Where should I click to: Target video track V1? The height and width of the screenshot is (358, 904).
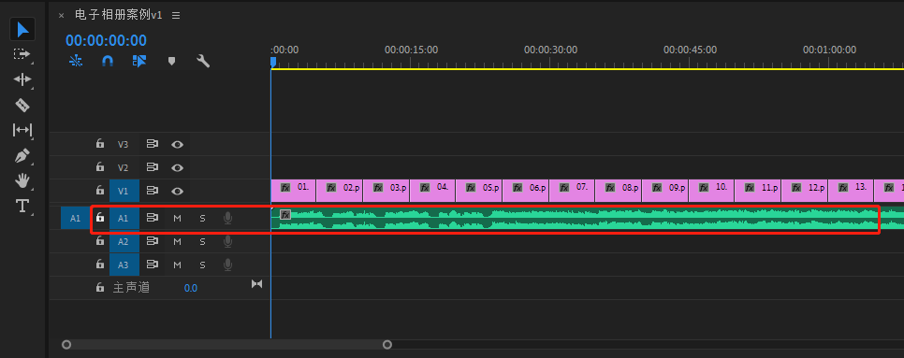coord(124,191)
